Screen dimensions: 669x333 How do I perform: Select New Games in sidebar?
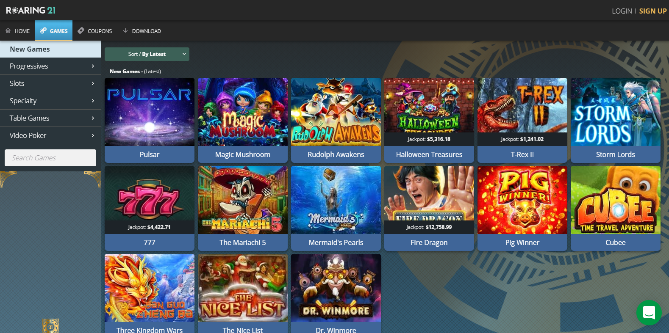(50, 49)
